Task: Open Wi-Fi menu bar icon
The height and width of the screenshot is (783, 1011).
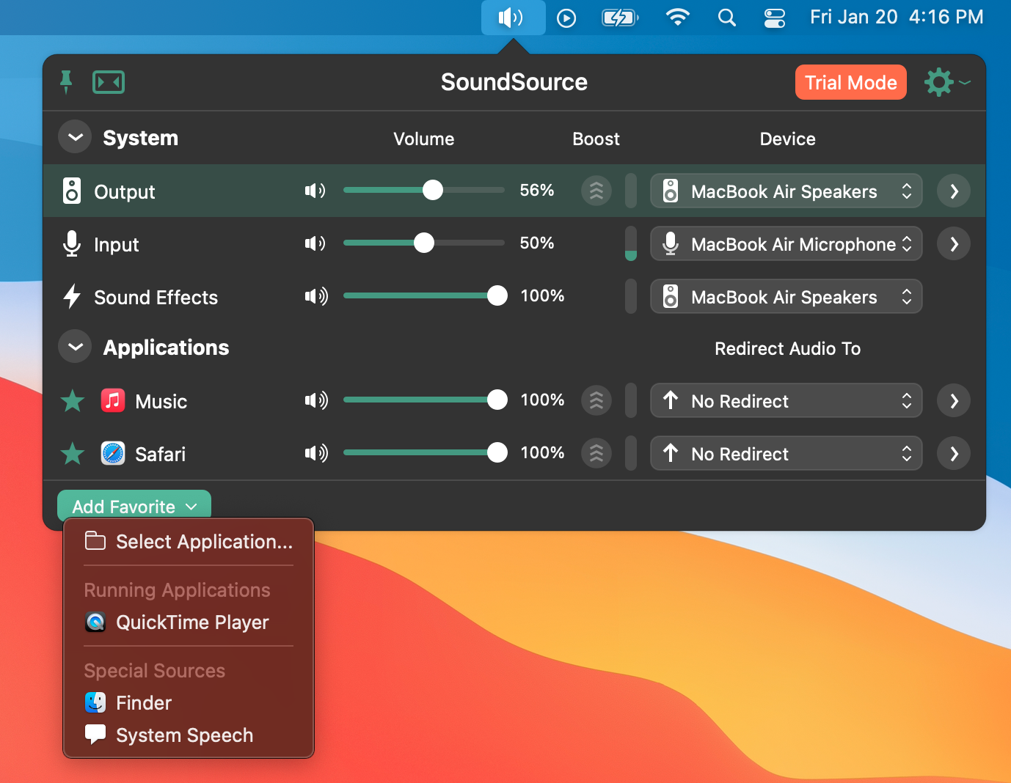Action: point(677,18)
